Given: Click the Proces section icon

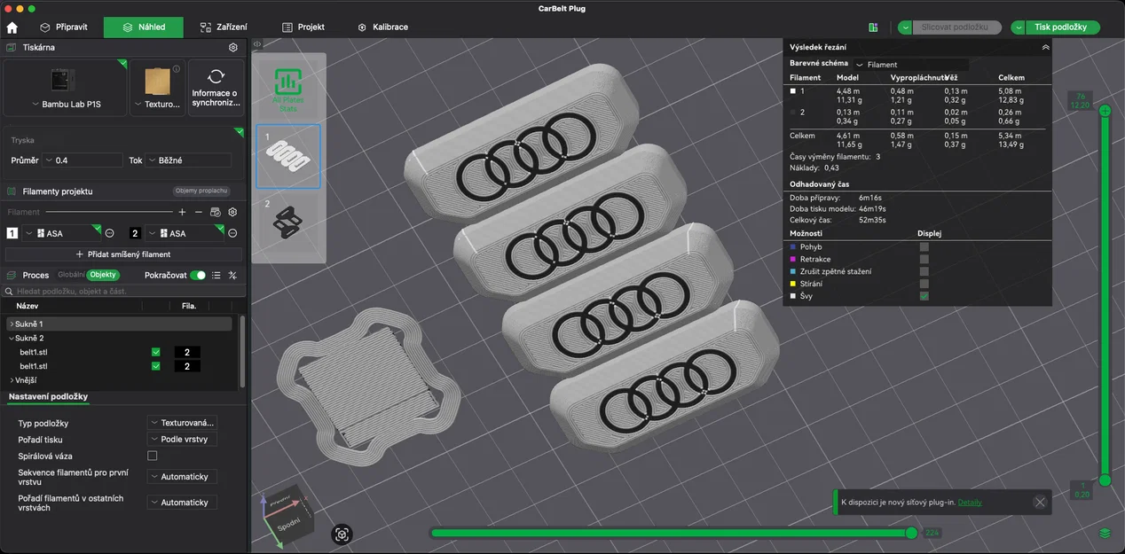Looking at the screenshot, I should pos(12,275).
